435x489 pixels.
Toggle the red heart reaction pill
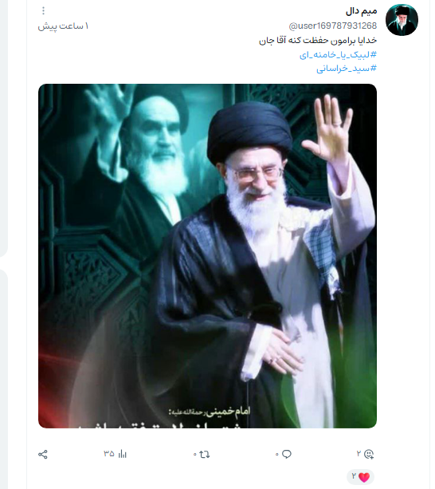(x=361, y=477)
